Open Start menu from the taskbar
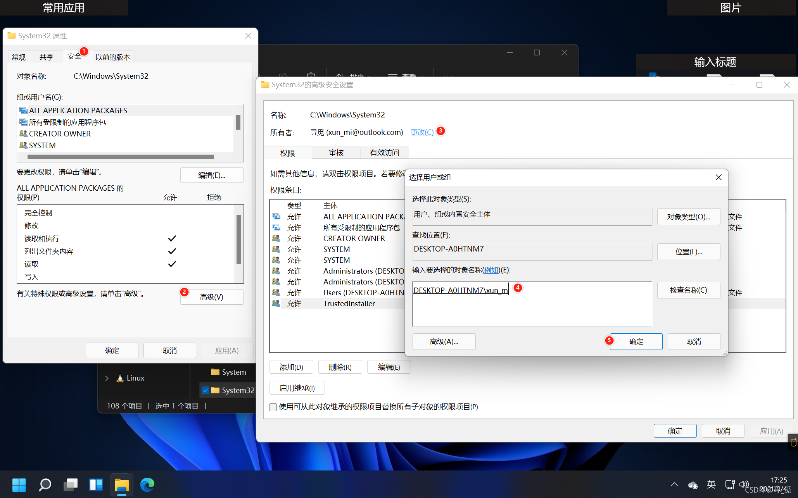The width and height of the screenshot is (798, 498). click(19, 485)
